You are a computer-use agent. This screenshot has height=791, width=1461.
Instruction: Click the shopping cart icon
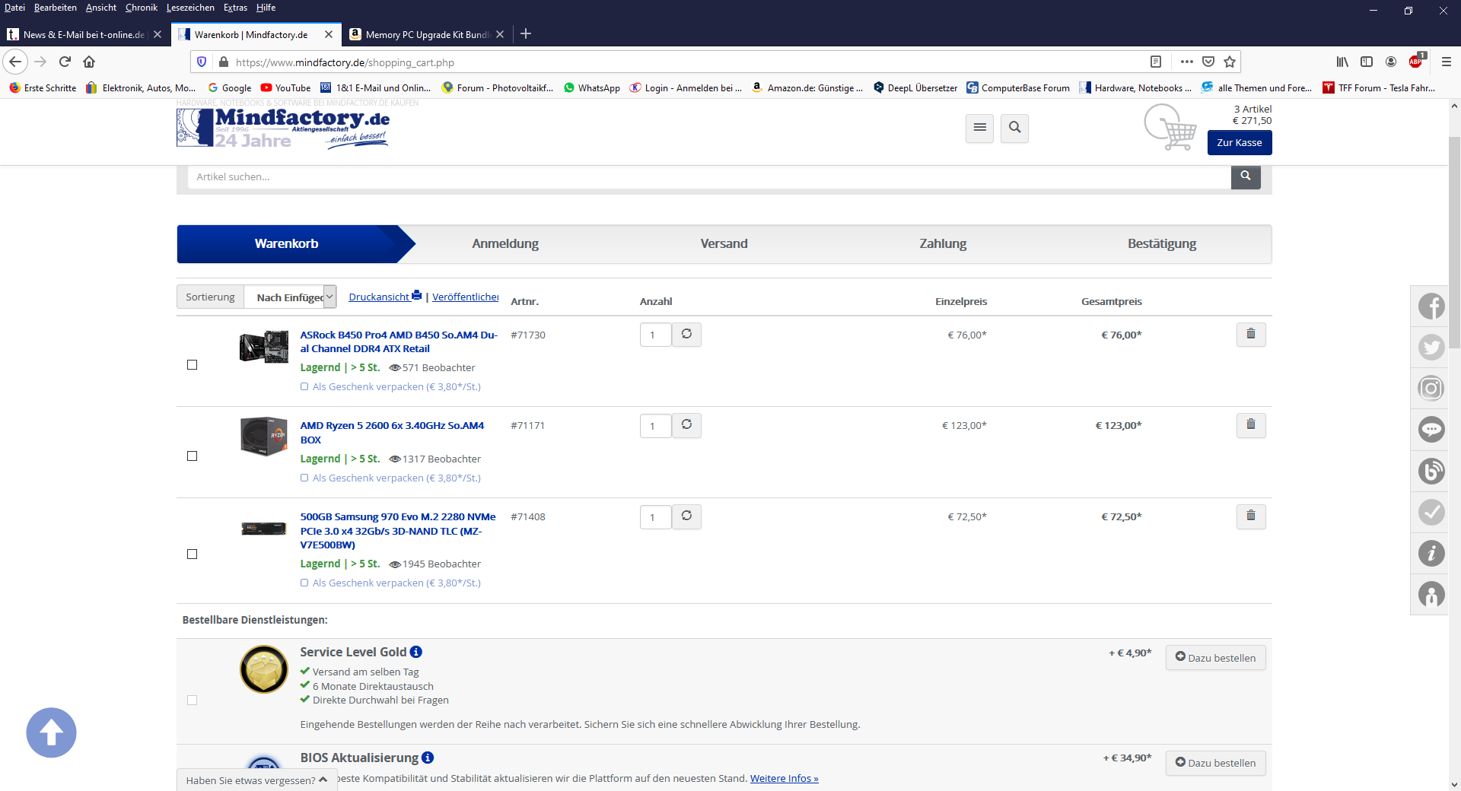(x=1171, y=128)
